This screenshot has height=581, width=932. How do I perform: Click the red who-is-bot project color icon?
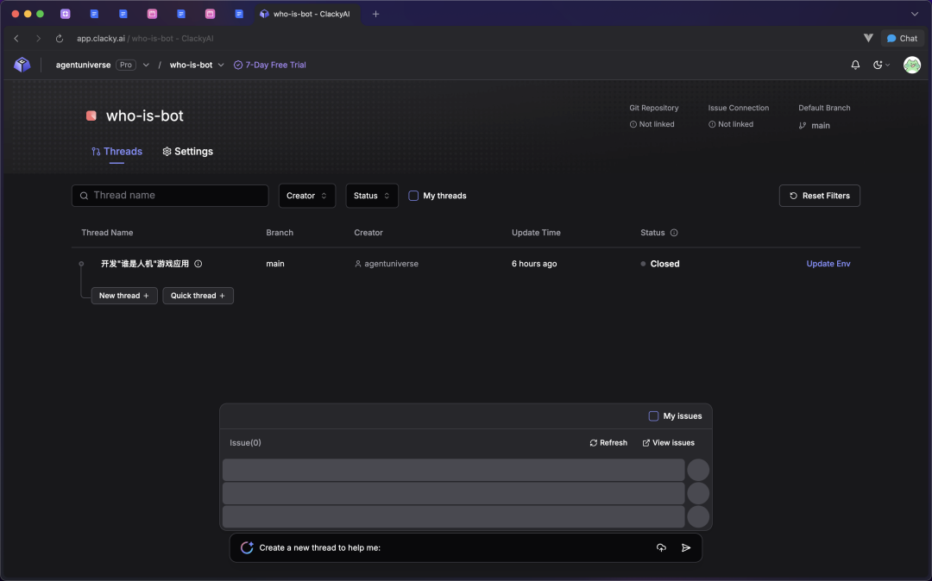tap(91, 116)
